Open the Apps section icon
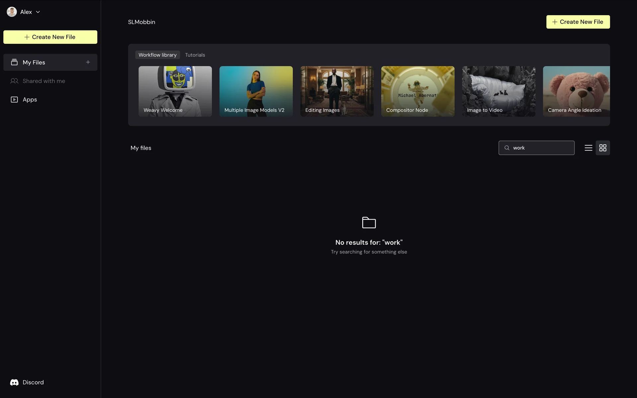Viewport: 637px width, 398px height. 14,99
